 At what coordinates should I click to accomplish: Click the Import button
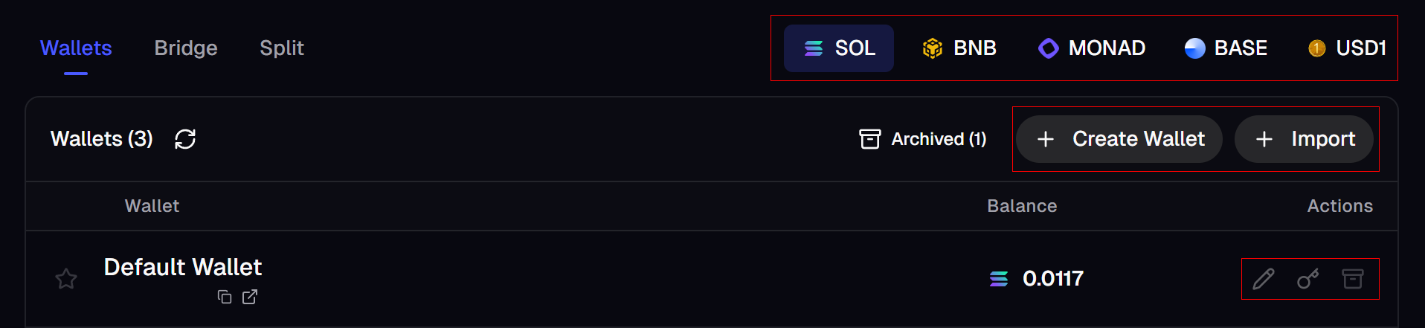point(1304,139)
